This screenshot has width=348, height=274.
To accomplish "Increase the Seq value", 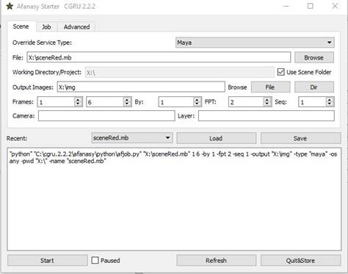I will click(330, 100).
